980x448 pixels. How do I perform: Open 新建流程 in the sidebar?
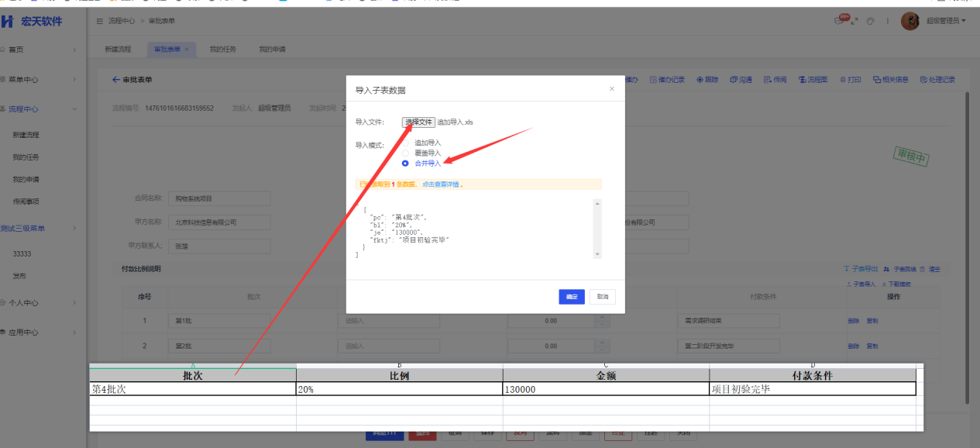pos(26,135)
